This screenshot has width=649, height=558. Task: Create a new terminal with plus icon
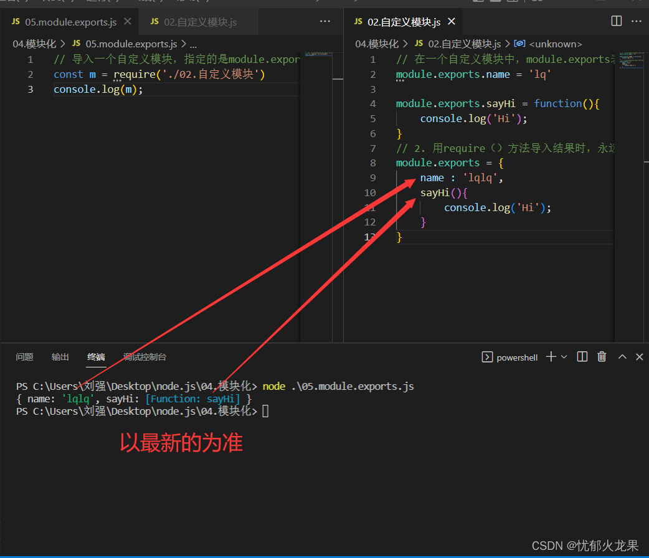(551, 356)
